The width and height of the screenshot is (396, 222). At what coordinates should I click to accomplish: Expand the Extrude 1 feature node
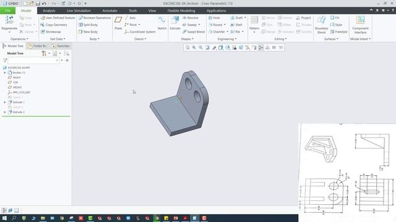[x=5, y=102]
